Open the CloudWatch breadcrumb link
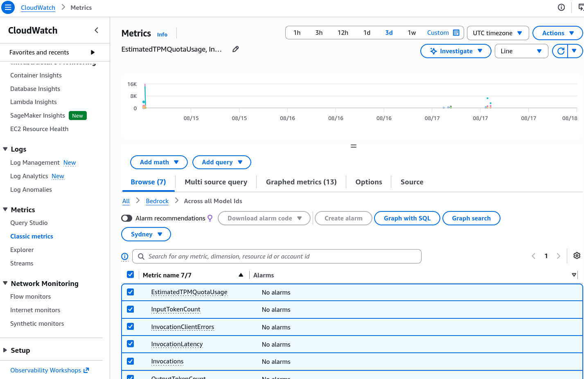 click(x=38, y=8)
